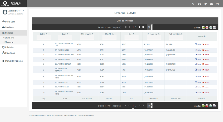Click the Administrador user avatar
Screen dimensions: 223x122
point(5,12)
